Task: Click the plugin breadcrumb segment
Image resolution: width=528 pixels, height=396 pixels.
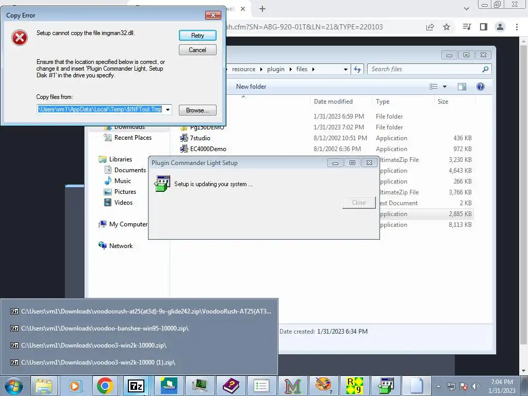Action: 276,69
